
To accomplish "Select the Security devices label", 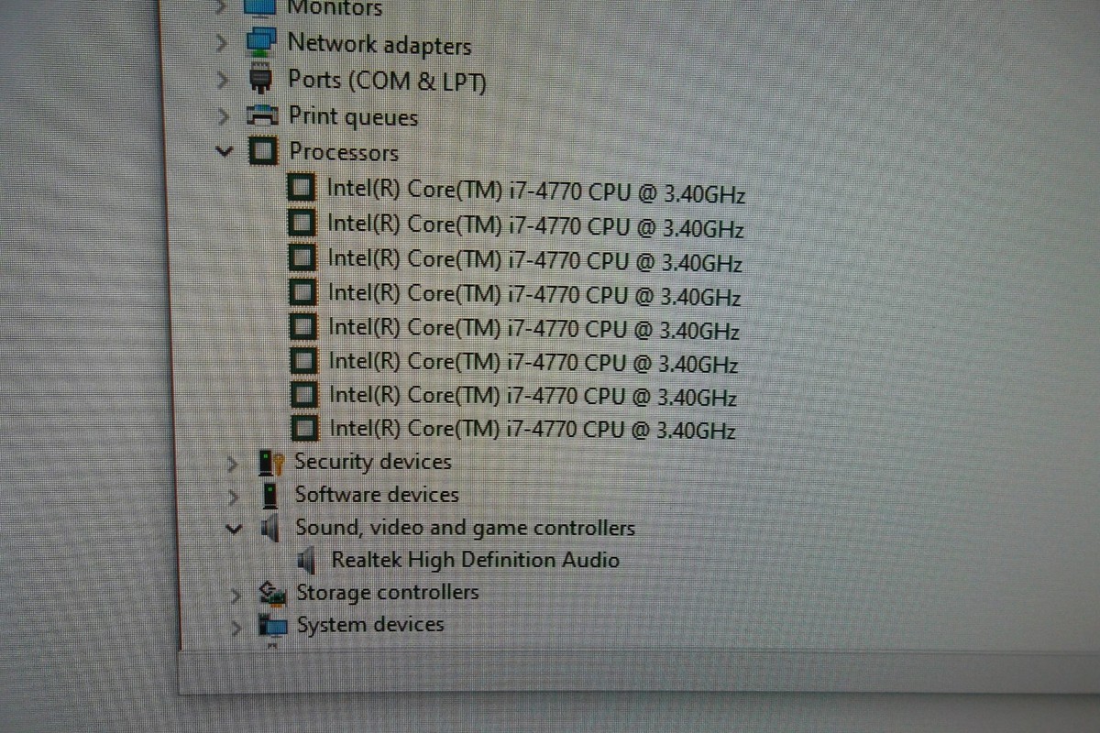I will [x=373, y=462].
